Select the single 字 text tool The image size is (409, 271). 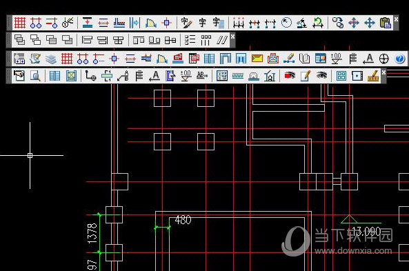pos(202,23)
